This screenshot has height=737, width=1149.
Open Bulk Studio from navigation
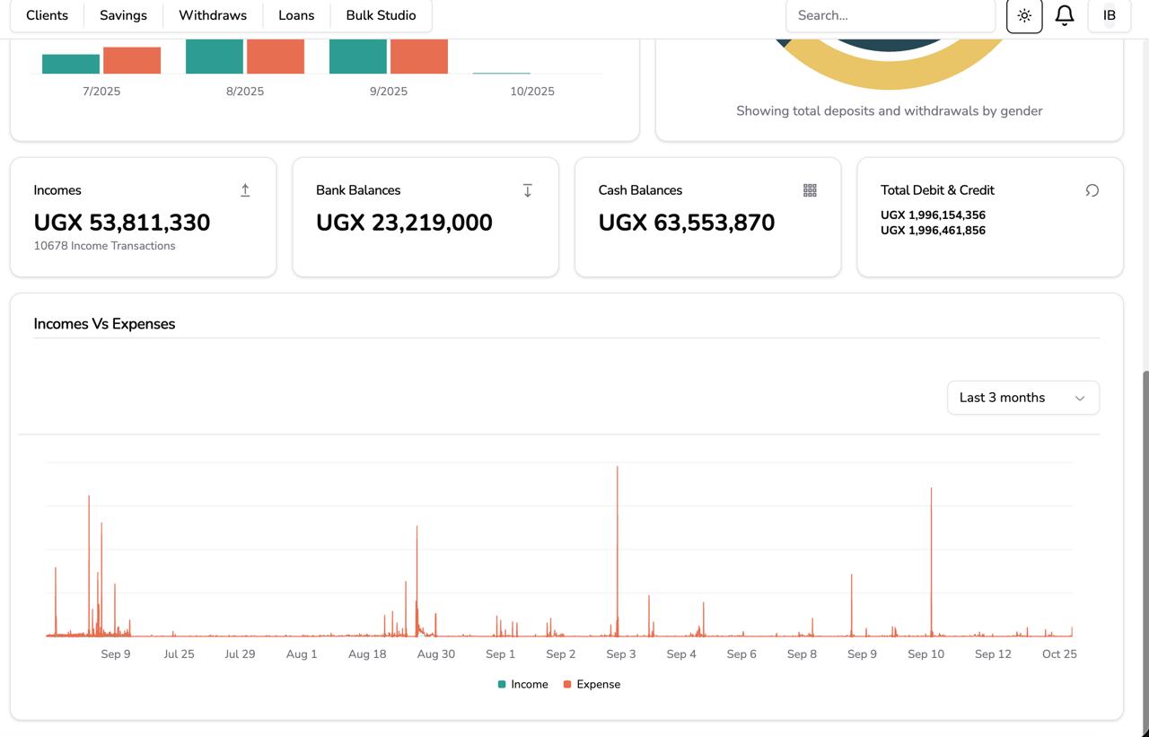point(381,15)
